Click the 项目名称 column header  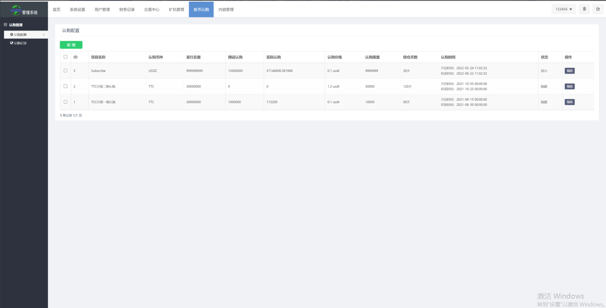tap(98, 57)
